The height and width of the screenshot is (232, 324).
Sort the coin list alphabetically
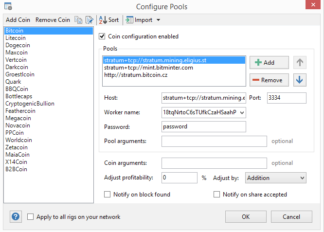click(x=108, y=20)
